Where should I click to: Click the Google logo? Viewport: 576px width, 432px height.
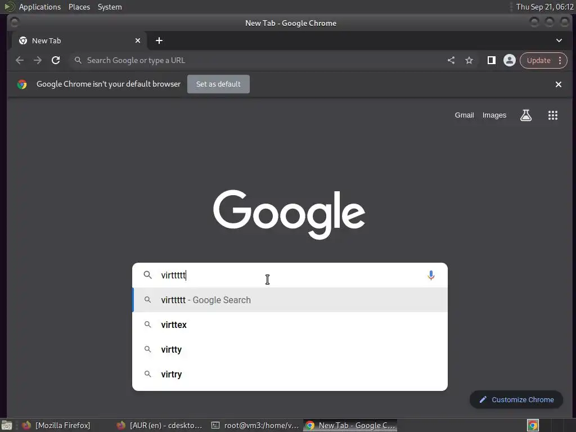pos(289,214)
